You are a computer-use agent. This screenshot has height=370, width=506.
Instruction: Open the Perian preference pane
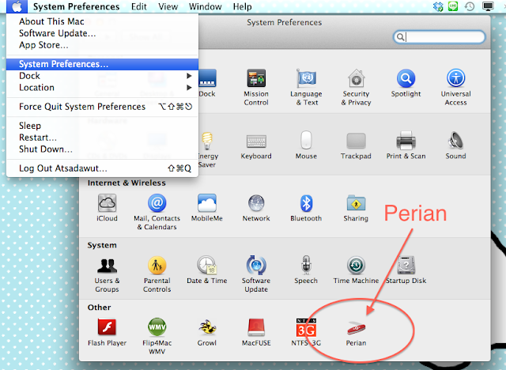[357, 328]
